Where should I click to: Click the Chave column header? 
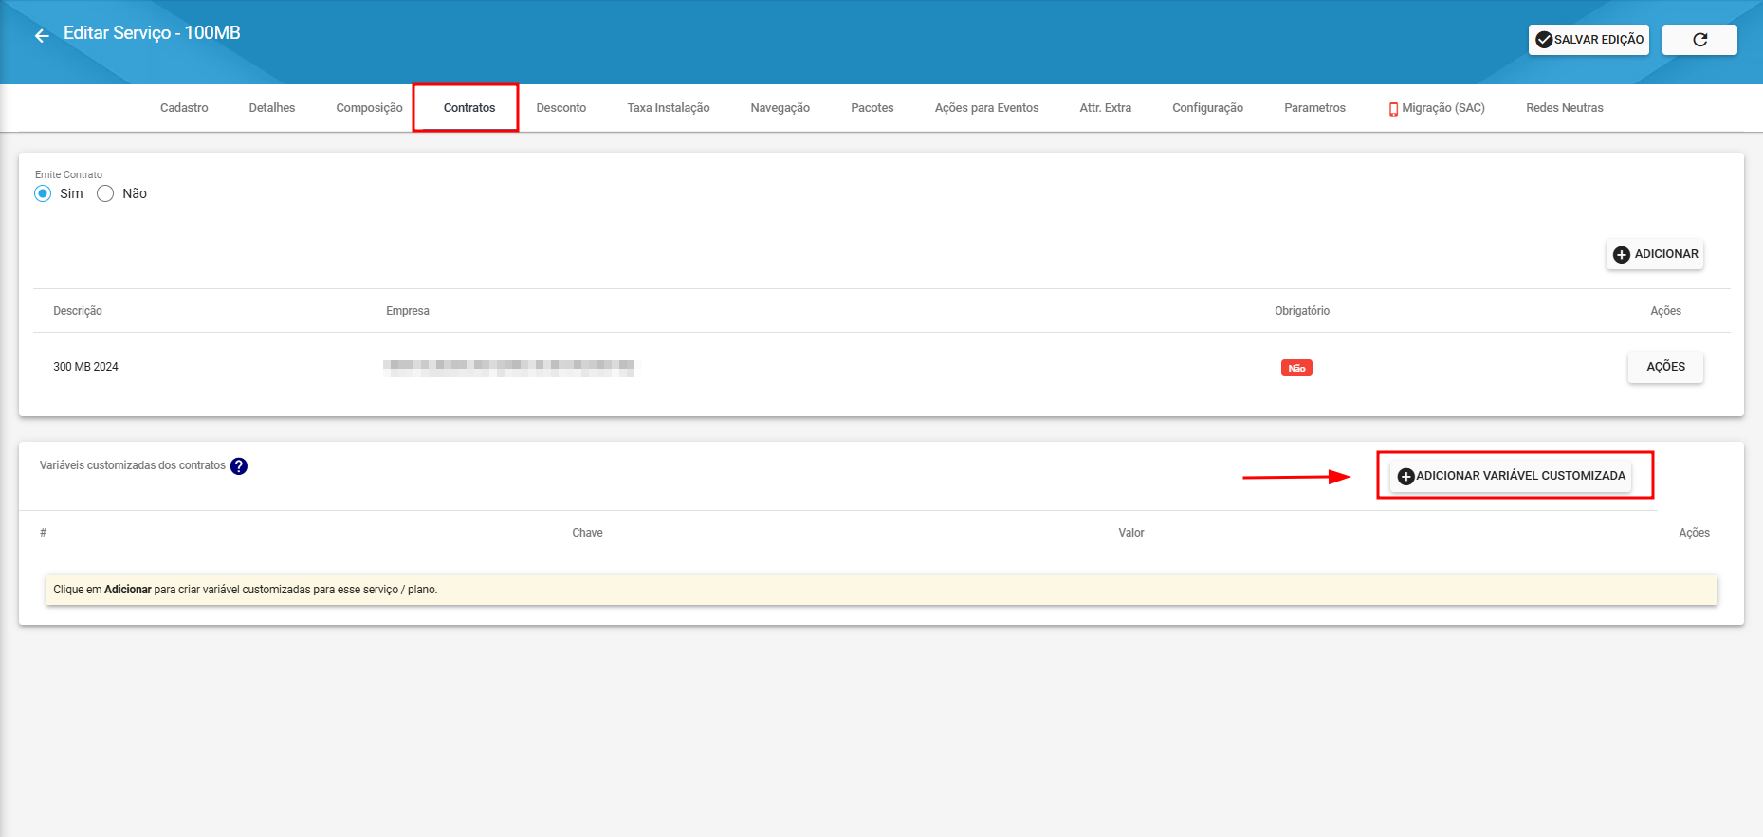587,533
